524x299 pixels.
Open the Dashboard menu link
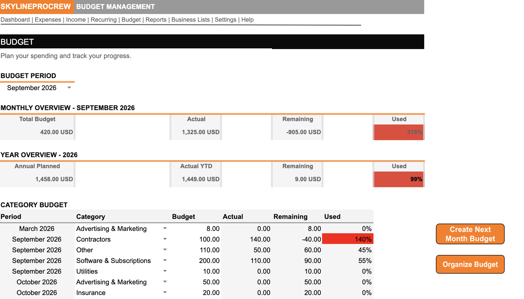tap(15, 20)
